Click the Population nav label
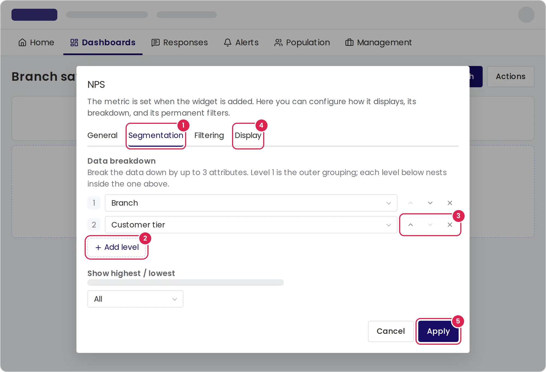 308,43
